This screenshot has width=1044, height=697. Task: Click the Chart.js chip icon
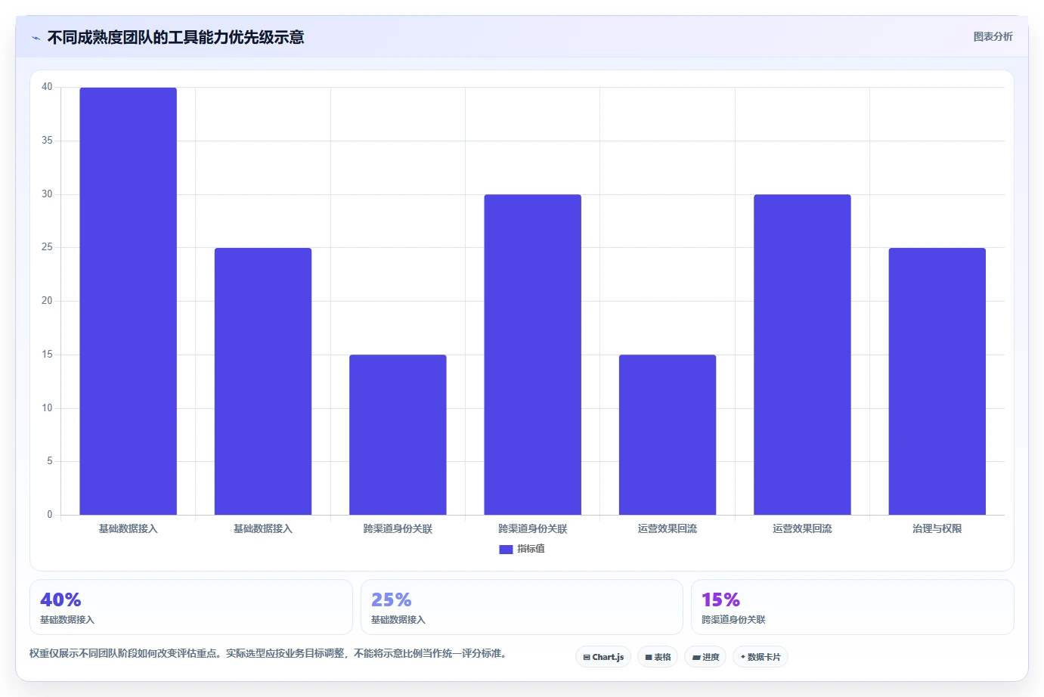click(x=587, y=658)
